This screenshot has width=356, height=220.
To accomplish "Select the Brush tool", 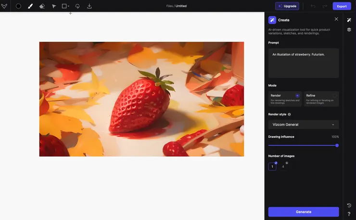I will [30, 6].
